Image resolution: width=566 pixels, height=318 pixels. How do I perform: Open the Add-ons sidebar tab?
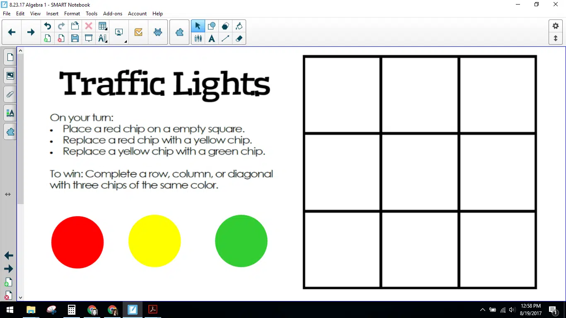coord(10,132)
